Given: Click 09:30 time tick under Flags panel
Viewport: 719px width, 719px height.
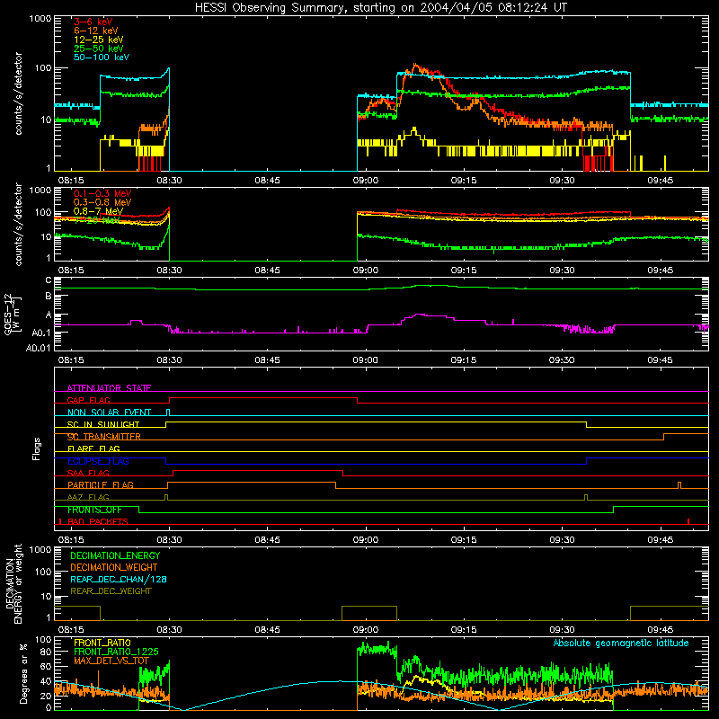Looking at the screenshot, I should tap(562, 540).
